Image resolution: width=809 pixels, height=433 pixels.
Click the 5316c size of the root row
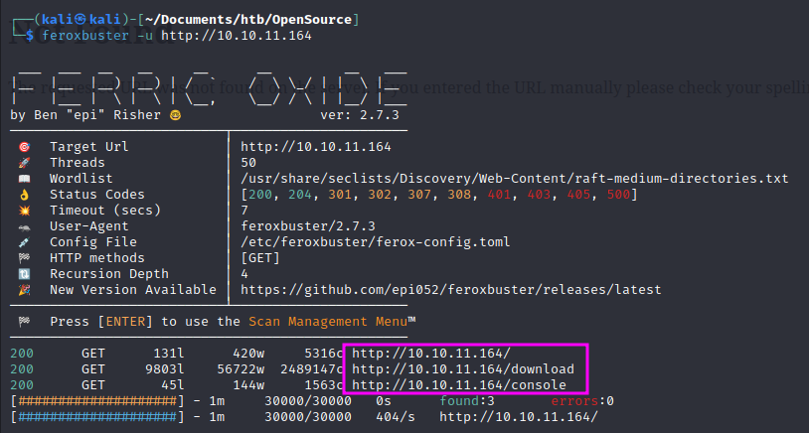324,354
